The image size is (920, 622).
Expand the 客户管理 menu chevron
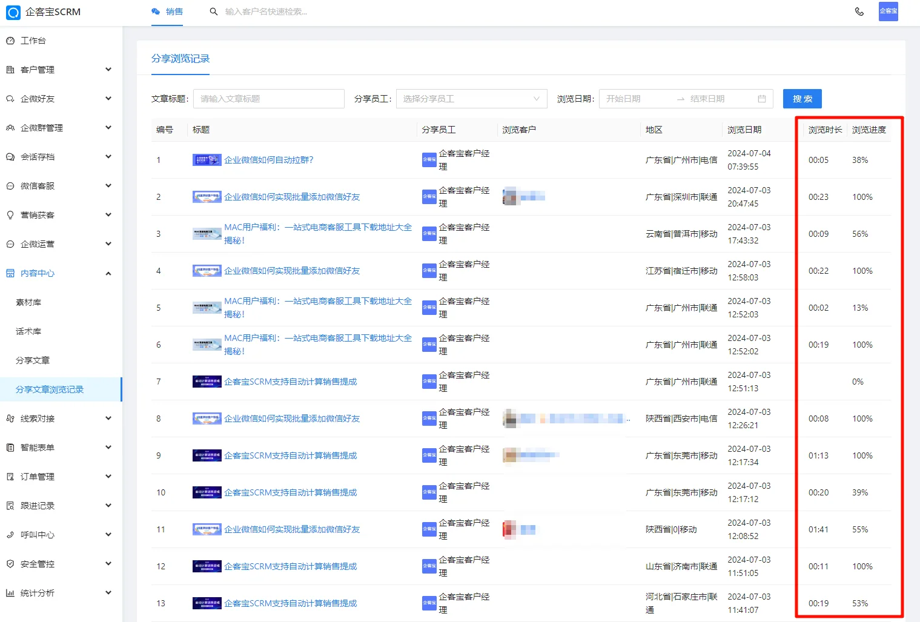click(x=108, y=70)
